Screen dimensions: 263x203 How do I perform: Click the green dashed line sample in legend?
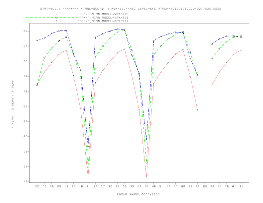click(x=51, y=18)
